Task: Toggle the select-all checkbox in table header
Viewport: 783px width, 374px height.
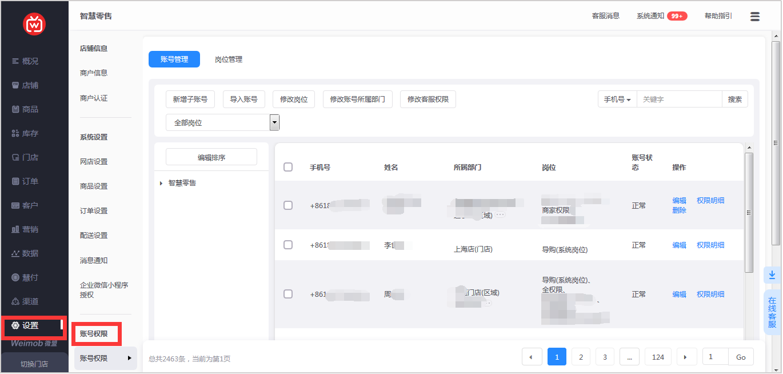Action: pos(288,167)
